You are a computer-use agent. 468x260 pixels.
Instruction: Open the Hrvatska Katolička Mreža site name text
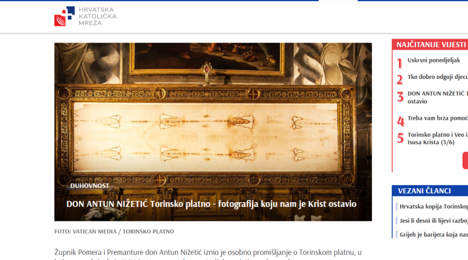pyautogui.click(x=97, y=16)
